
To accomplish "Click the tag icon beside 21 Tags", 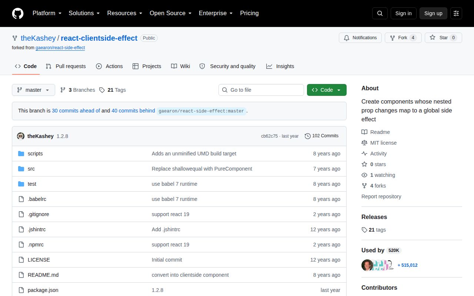I will [x=102, y=90].
